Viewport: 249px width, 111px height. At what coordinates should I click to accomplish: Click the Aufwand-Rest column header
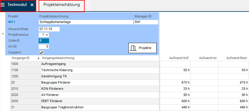click(x=237, y=58)
